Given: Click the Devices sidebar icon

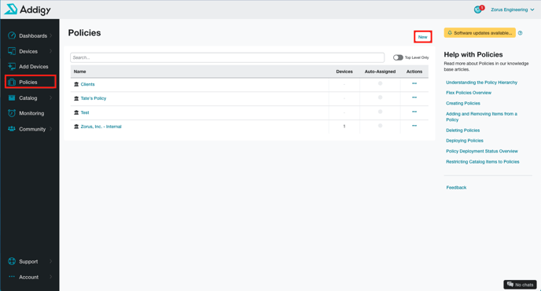Looking at the screenshot, I should [x=12, y=51].
